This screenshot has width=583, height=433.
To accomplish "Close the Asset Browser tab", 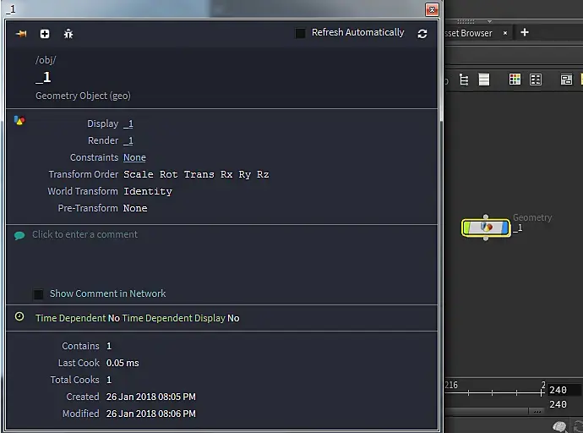I will tap(505, 33).
